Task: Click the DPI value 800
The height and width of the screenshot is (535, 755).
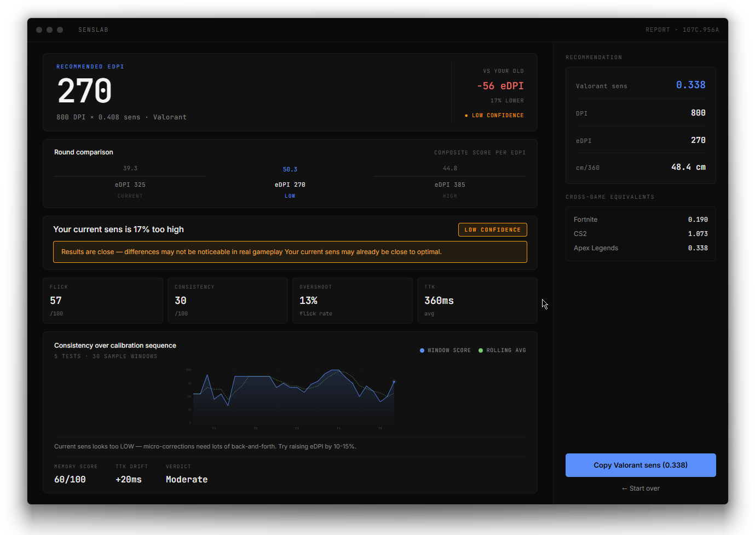Action: (698, 113)
